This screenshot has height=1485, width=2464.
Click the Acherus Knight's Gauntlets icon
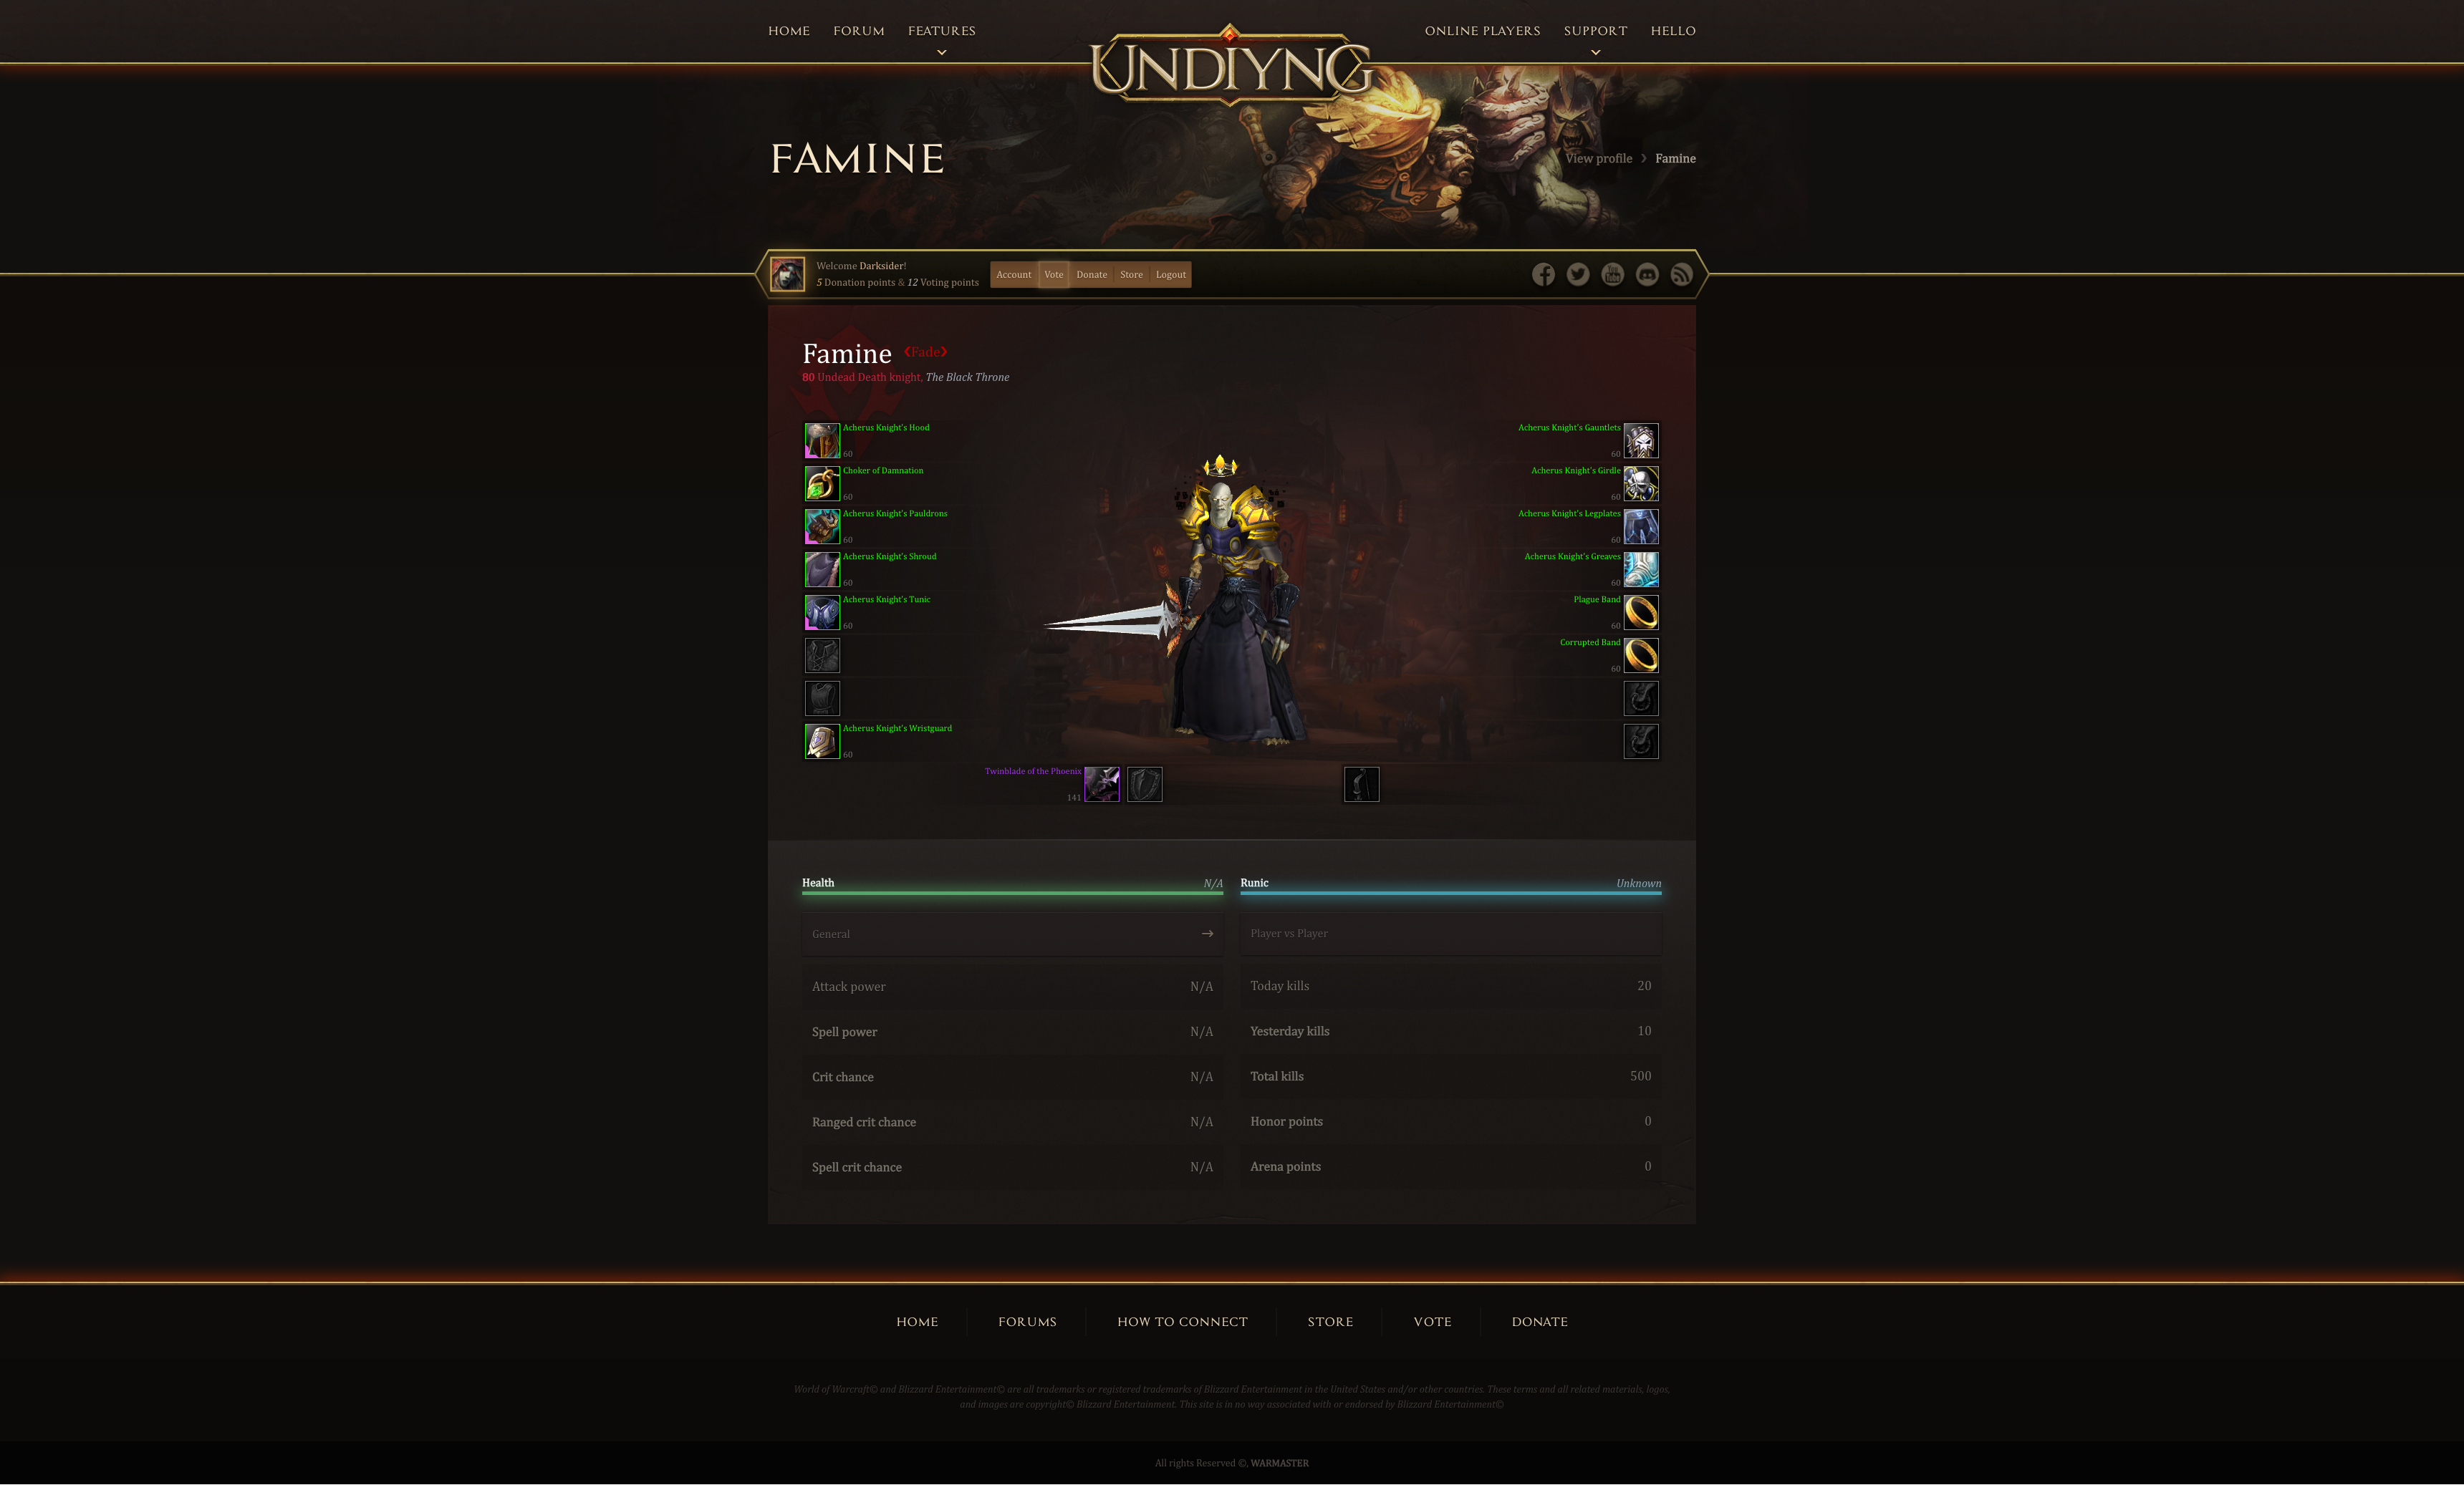point(1641,441)
